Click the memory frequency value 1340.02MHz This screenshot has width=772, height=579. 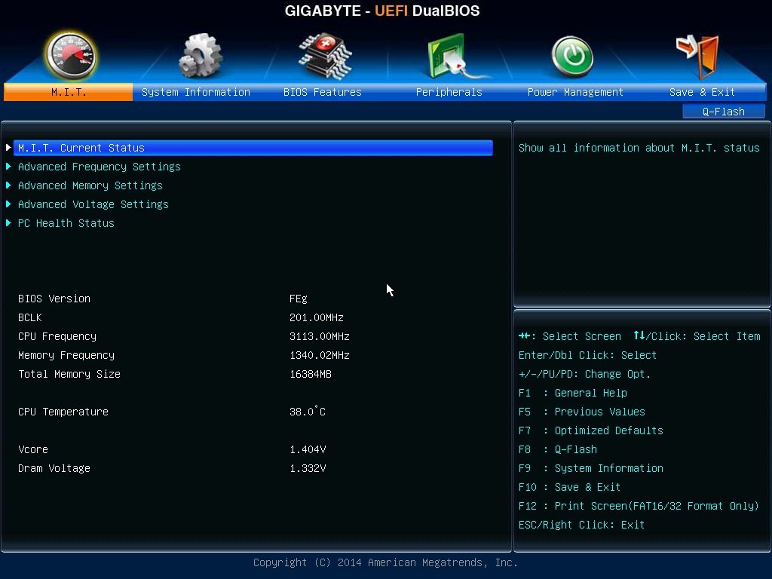320,356
